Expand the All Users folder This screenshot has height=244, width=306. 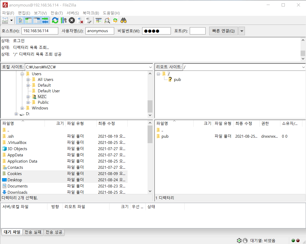tap(28, 80)
